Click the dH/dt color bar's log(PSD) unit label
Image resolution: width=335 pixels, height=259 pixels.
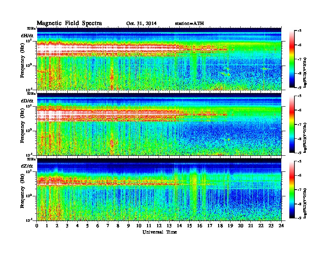click(x=306, y=72)
